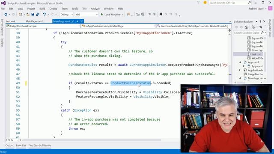The image size is (274, 154).
Task: Click the editor horizontal scrollbar
Action: click(92, 140)
